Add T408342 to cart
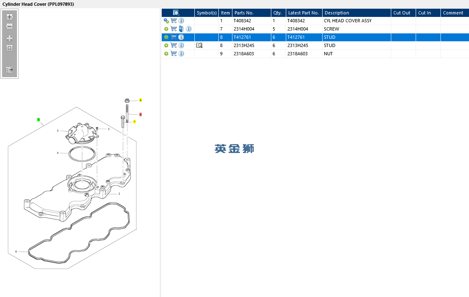 174,21
